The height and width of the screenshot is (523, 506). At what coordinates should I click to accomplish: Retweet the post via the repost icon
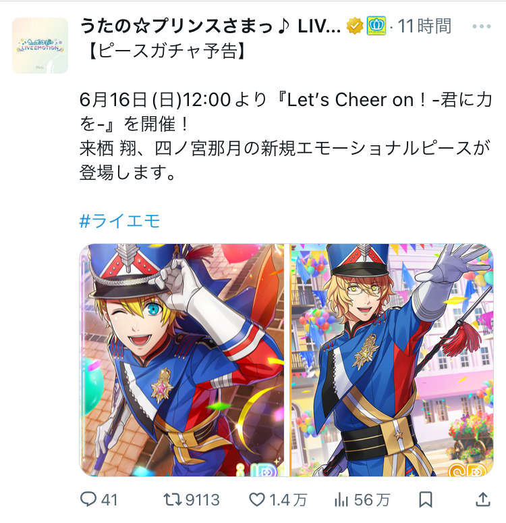172,499
